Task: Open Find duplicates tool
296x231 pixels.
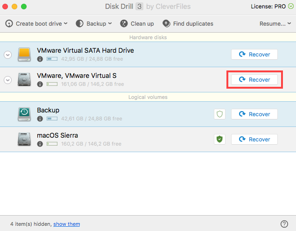Action: coord(188,24)
